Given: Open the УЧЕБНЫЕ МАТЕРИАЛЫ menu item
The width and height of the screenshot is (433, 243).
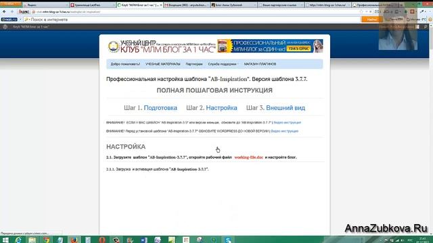Looking at the screenshot, I should (163, 64).
